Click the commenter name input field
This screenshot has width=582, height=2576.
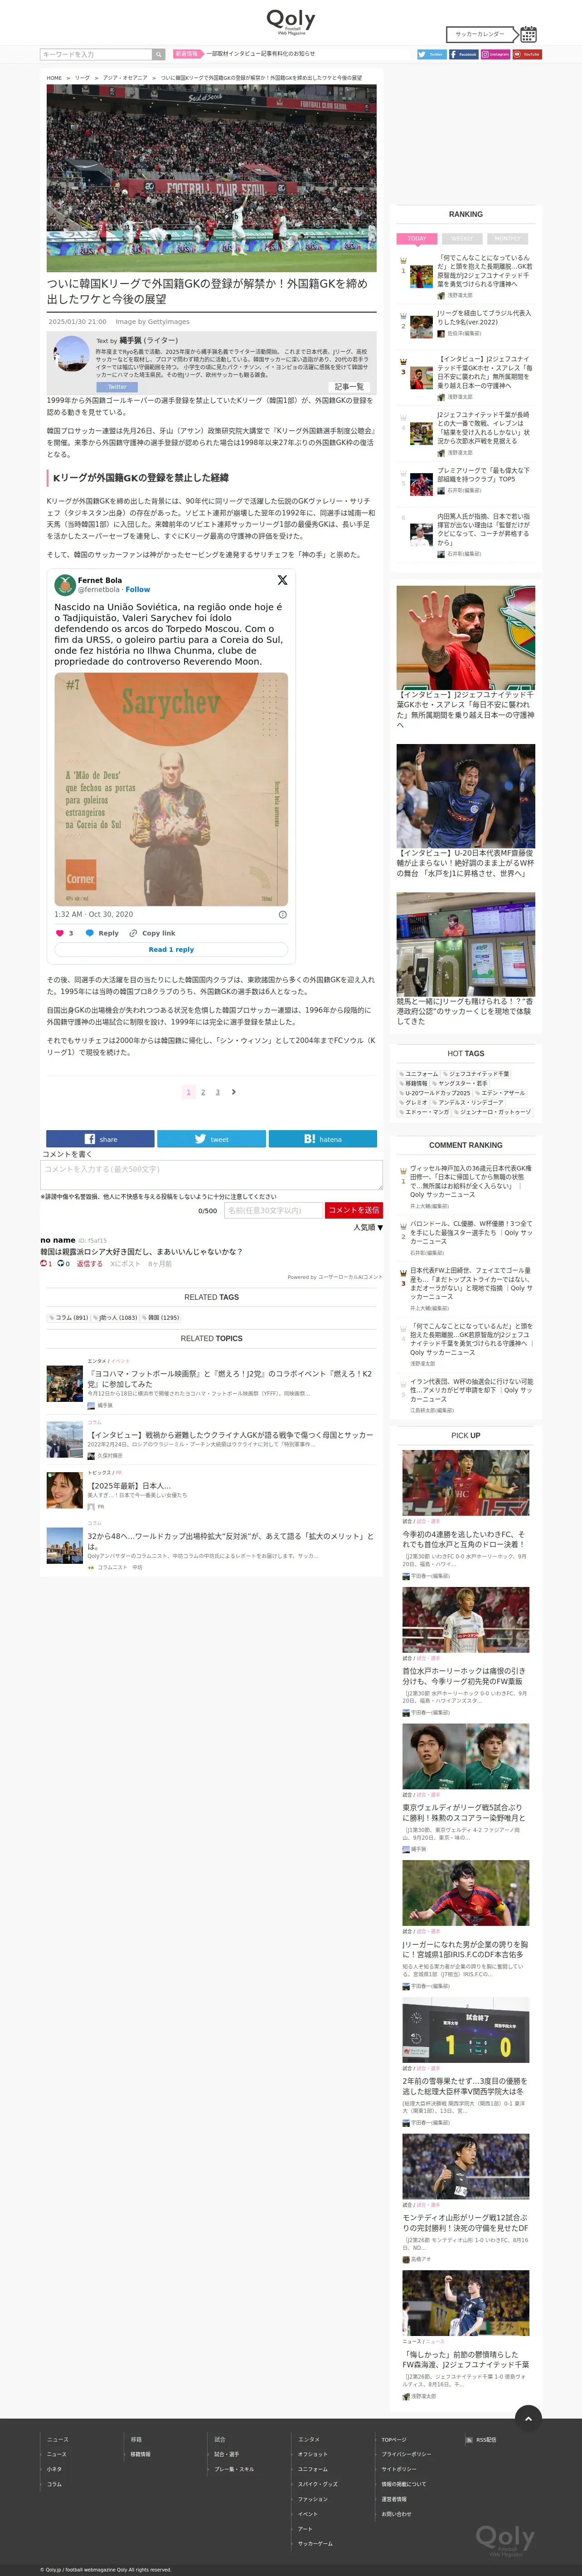(x=273, y=1210)
